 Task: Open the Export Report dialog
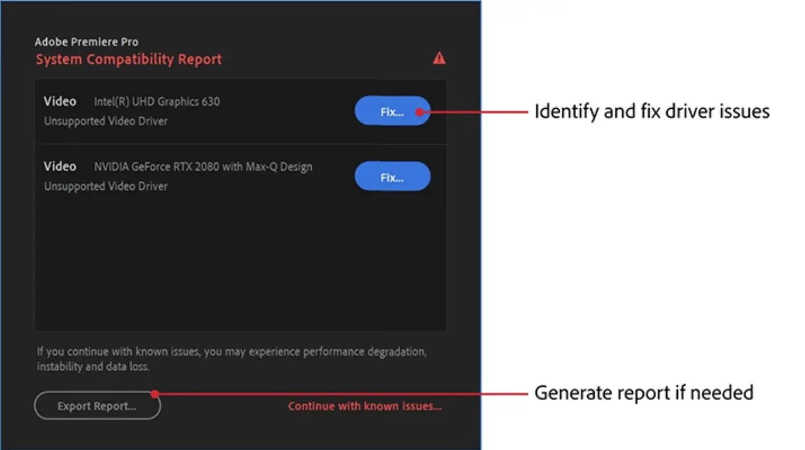[97, 406]
